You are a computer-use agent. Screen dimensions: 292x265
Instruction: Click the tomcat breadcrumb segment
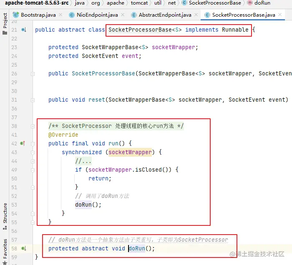tap(139, 3)
